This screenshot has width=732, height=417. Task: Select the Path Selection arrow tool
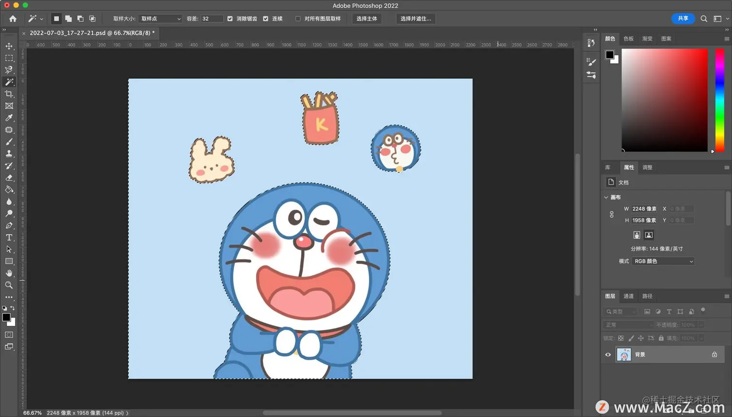point(9,249)
